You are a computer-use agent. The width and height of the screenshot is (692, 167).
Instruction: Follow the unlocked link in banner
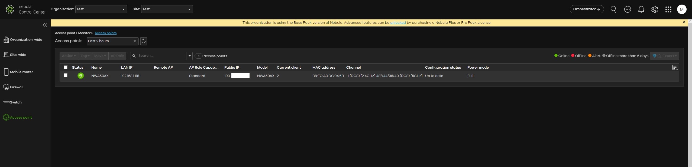[398, 23]
